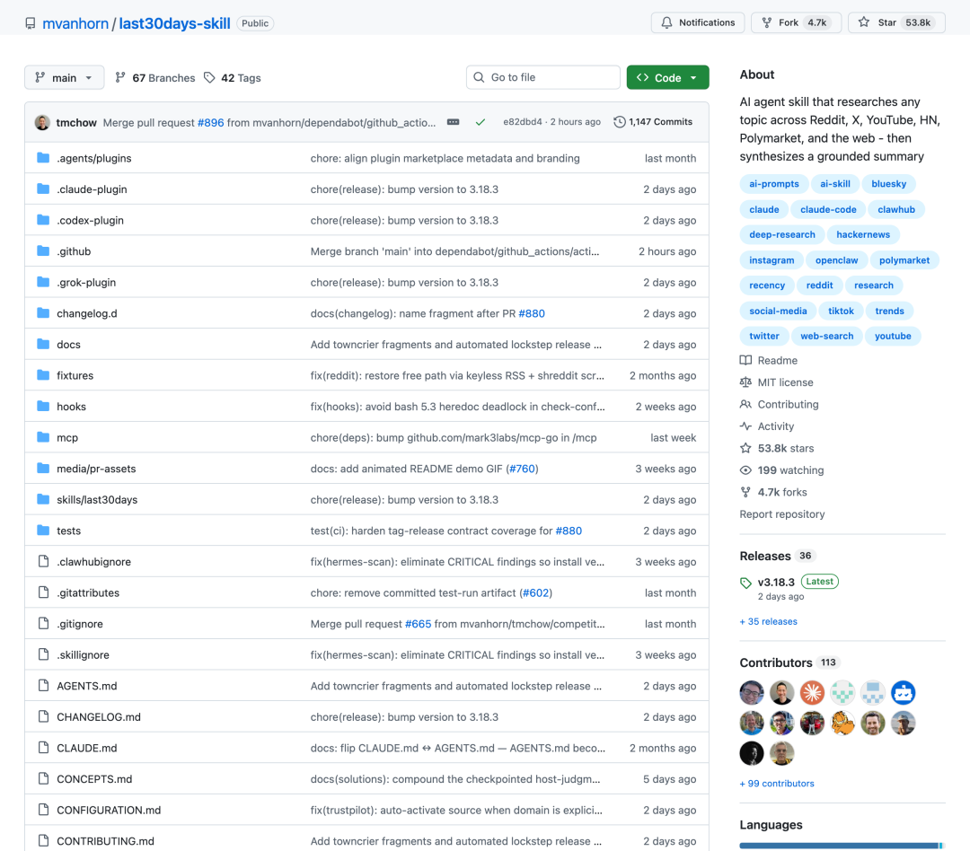Open the mvanhorn owner link
970x851 pixels.
point(75,23)
